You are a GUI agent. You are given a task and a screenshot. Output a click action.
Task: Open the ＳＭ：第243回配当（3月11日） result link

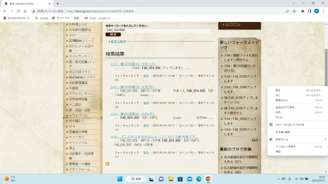pyautogui.click(x=133, y=64)
